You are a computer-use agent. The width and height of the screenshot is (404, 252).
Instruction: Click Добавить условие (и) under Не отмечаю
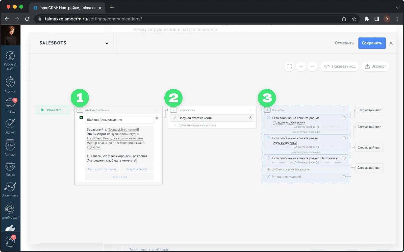click(x=307, y=162)
